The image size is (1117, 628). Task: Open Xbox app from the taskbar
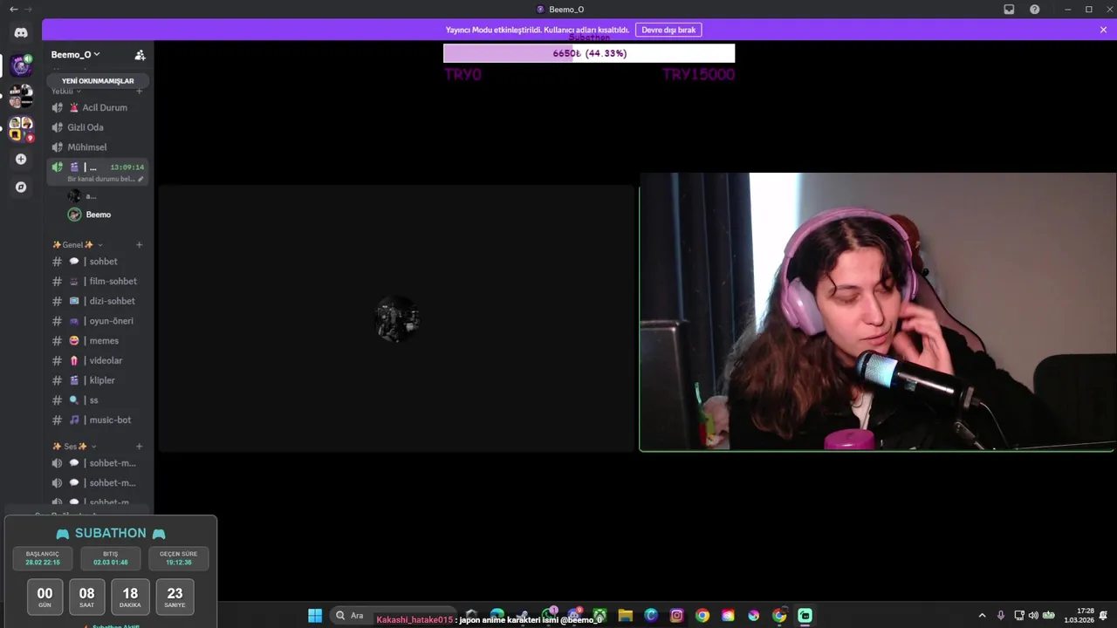600,616
